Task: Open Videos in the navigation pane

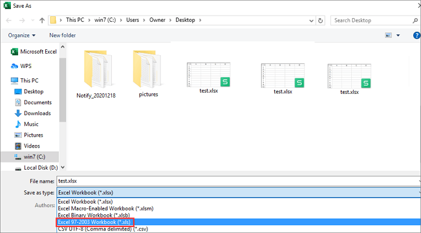Action: (x=27, y=146)
